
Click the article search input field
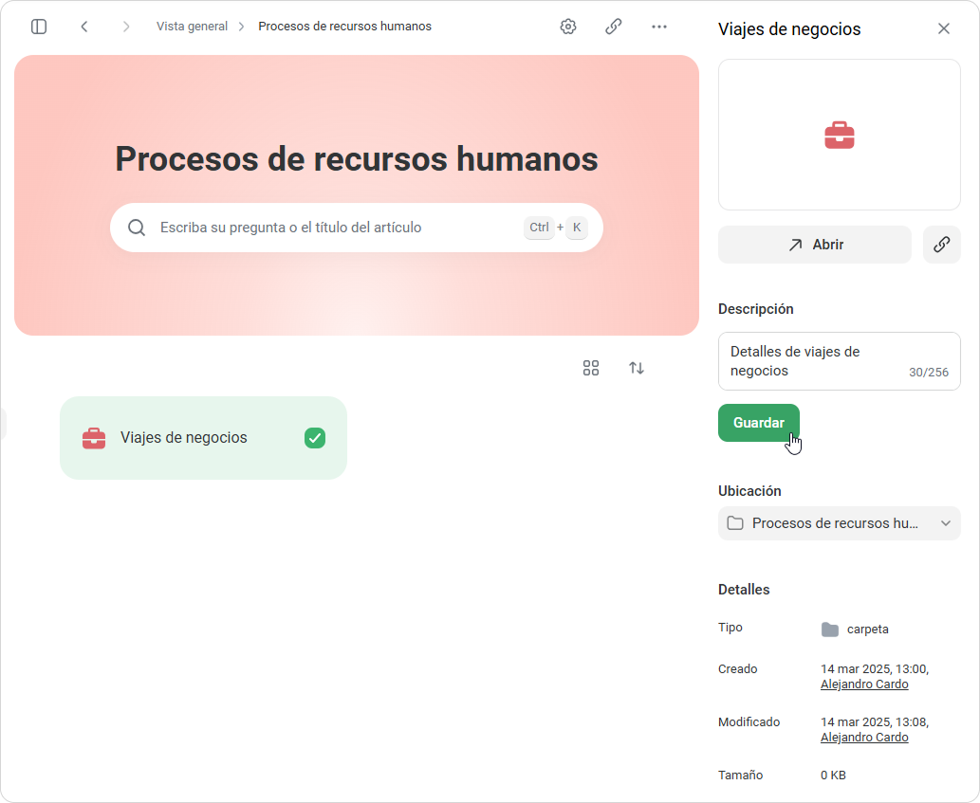coord(337,228)
